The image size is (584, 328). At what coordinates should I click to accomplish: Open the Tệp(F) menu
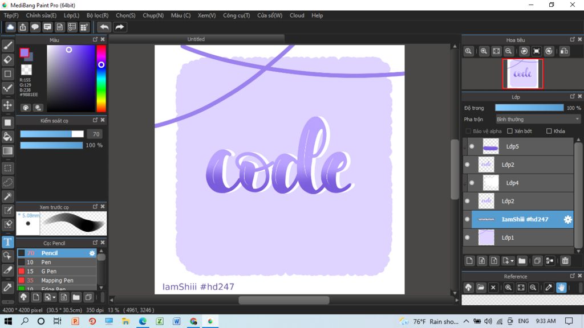(11, 15)
